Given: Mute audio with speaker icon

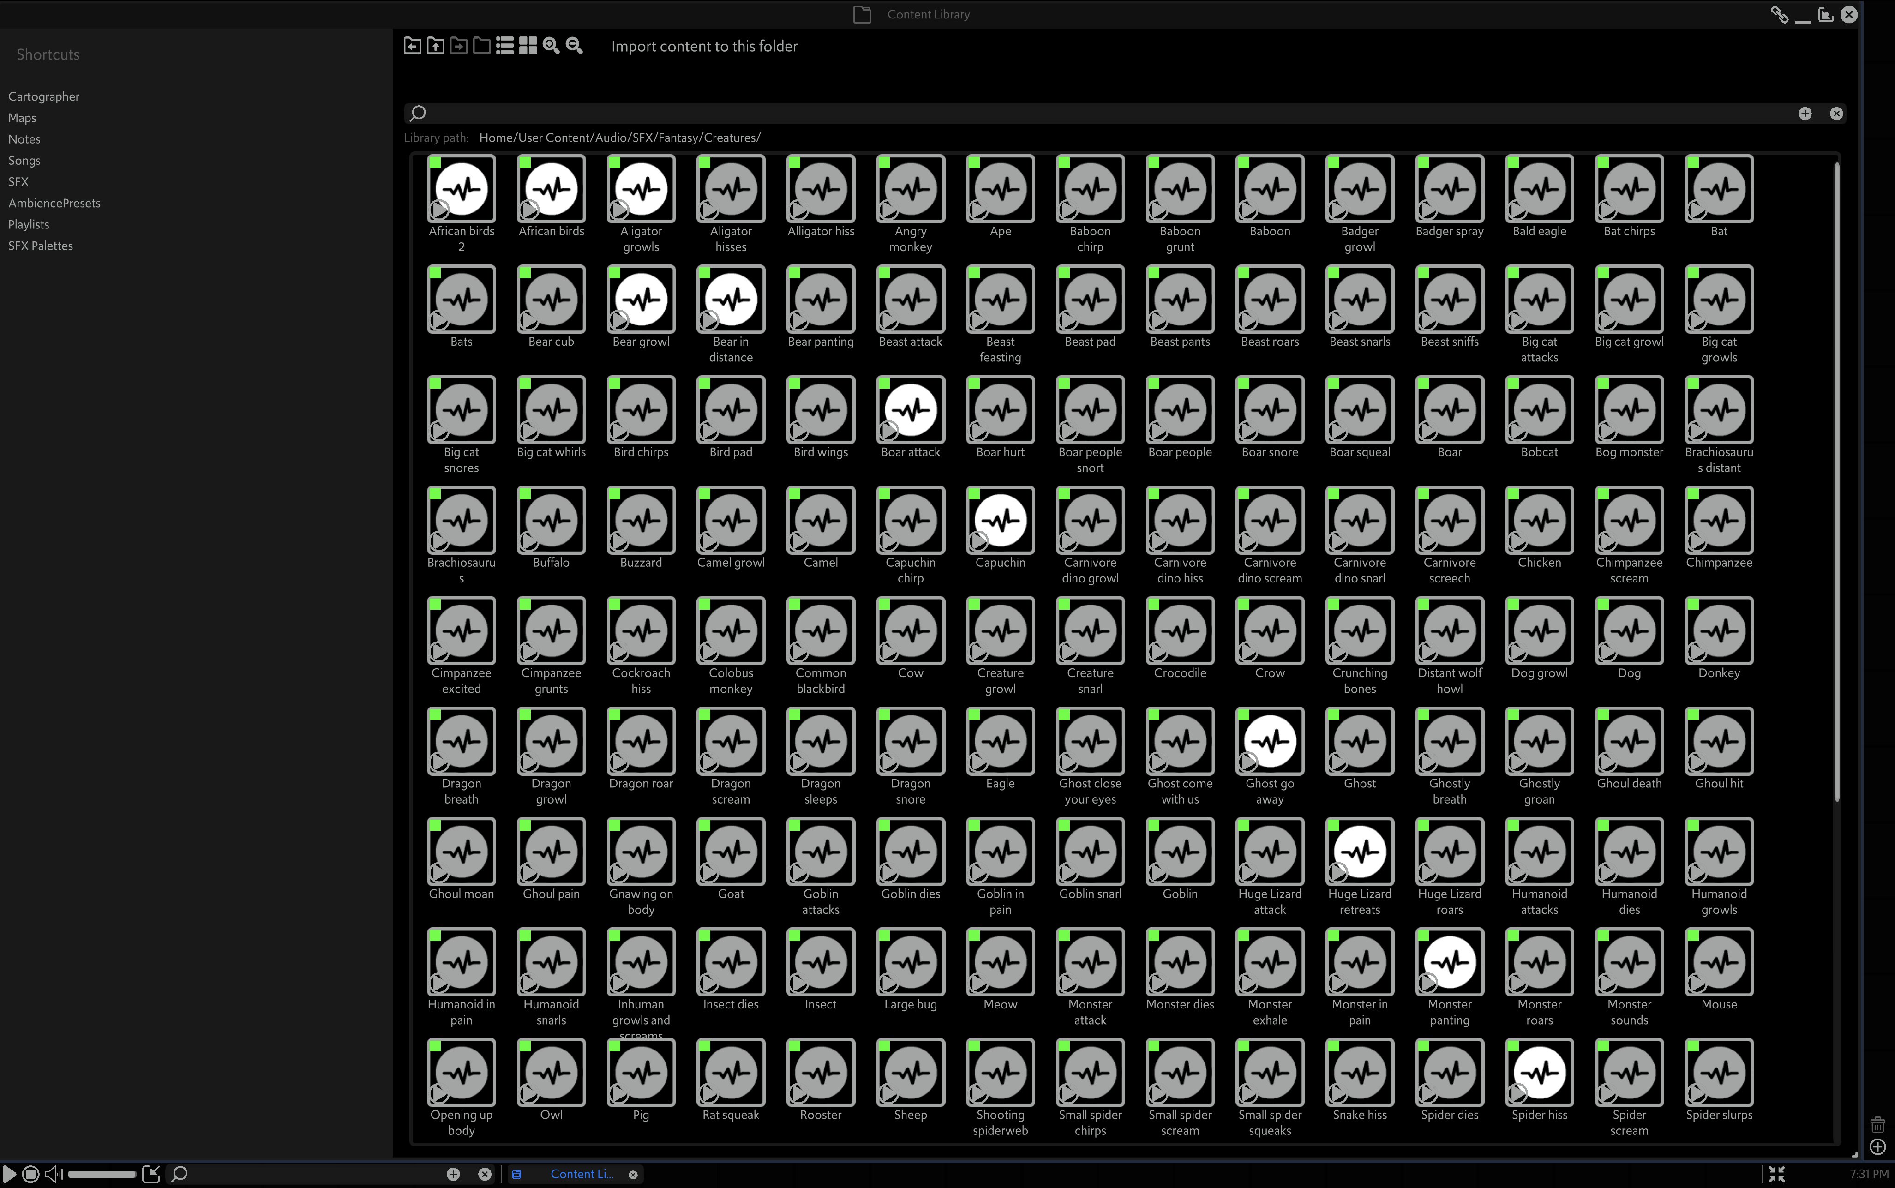Looking at the screenshot, I should click(x=54, y=1174).
